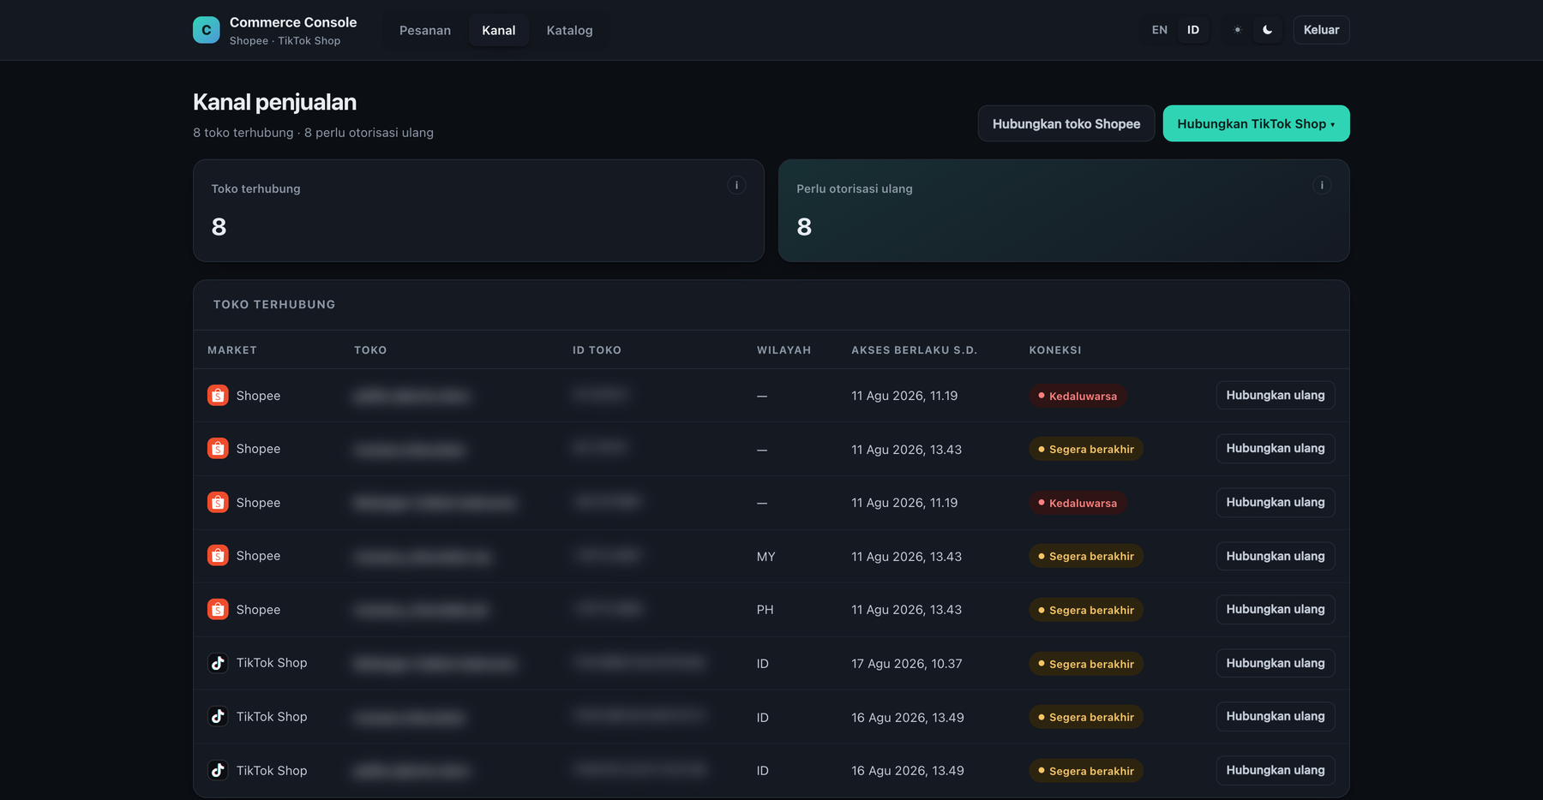Select EN language option
The width and height of the screenshot is (1543, 800).
click(1159, 30)
